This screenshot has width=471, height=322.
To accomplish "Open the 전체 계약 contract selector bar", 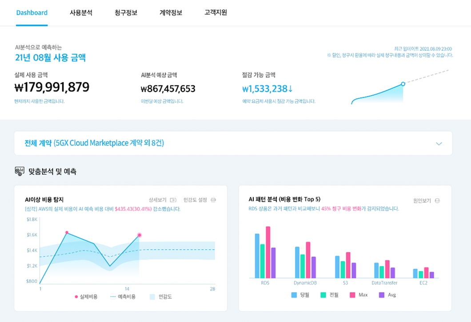I will 222,143.
